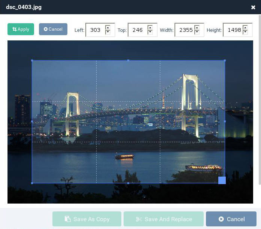Decrease the Top value with down arrow

coord(150,32)
